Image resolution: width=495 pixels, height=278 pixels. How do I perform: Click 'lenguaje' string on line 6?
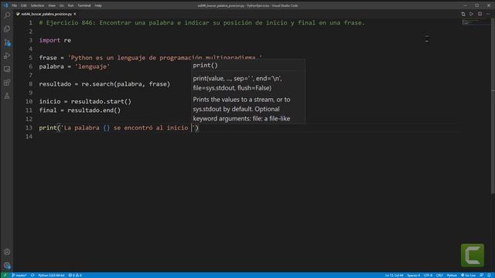(x=92, y=66)
